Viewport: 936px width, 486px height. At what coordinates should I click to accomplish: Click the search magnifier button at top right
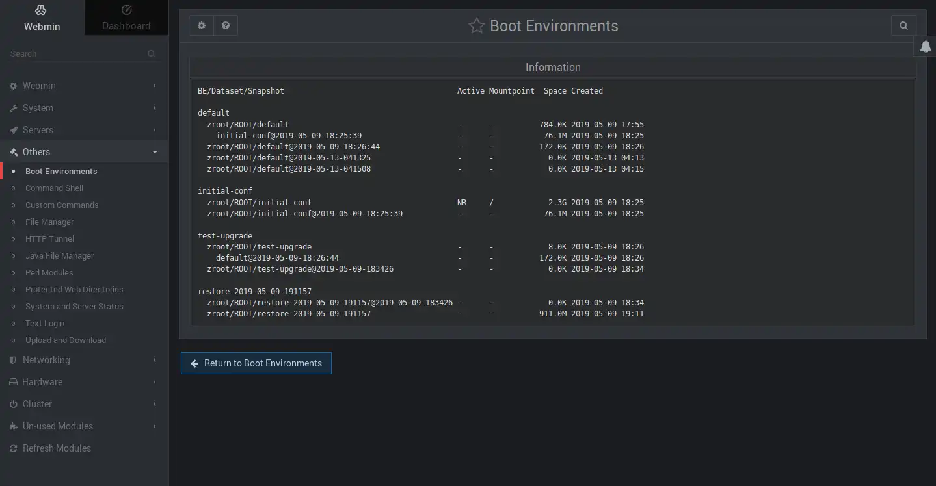(903, 25)
